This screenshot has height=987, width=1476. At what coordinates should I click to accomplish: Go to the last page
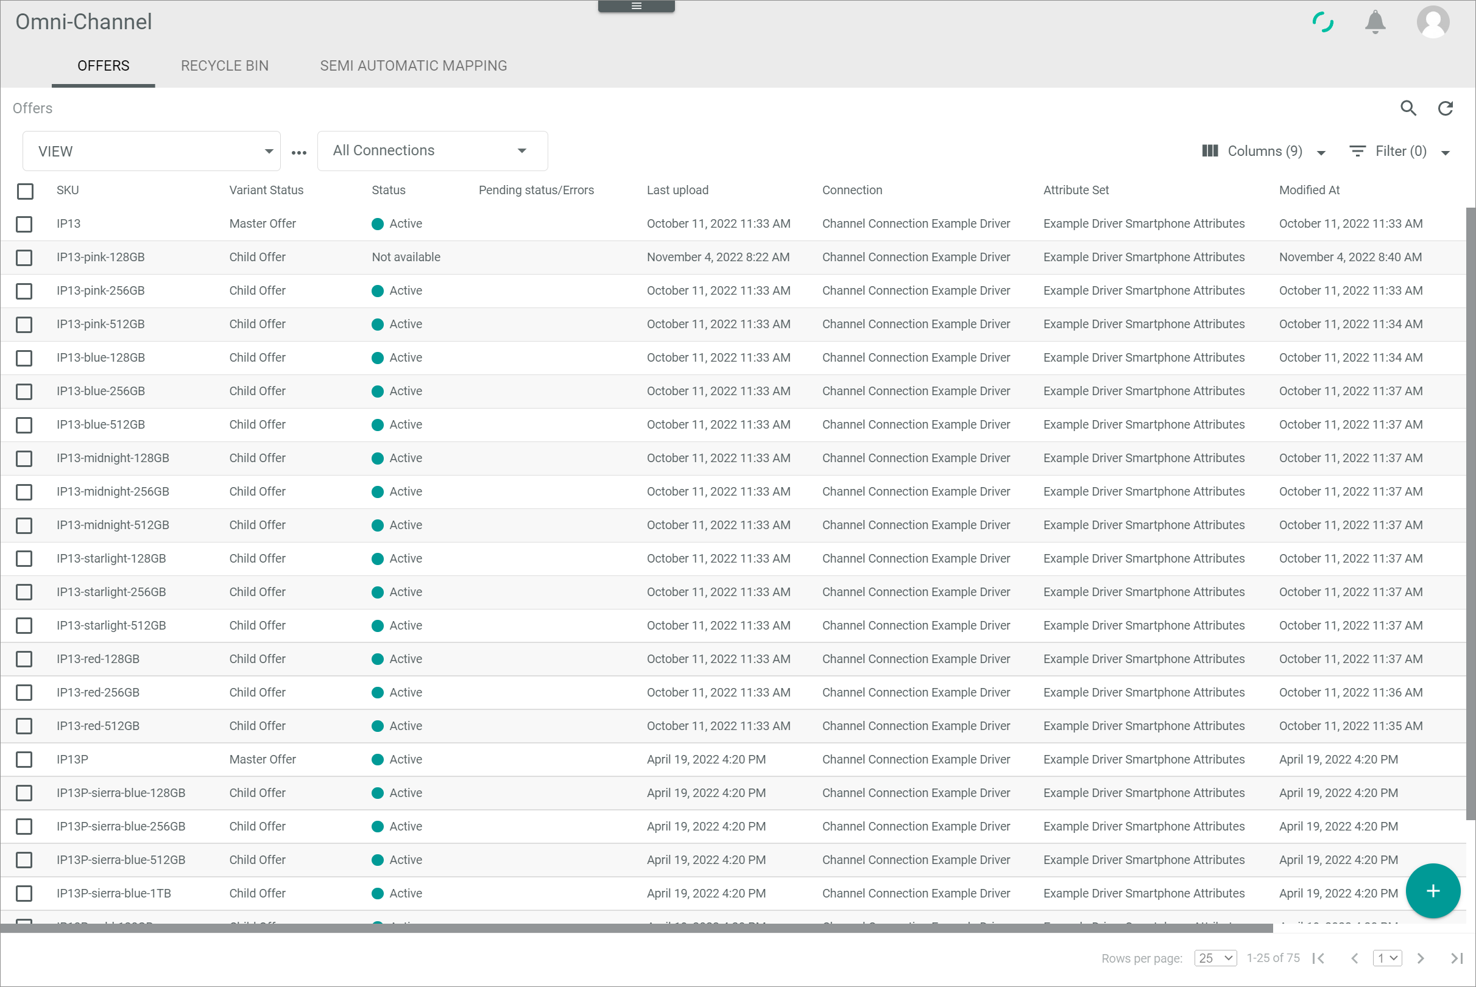(1457, 958)
